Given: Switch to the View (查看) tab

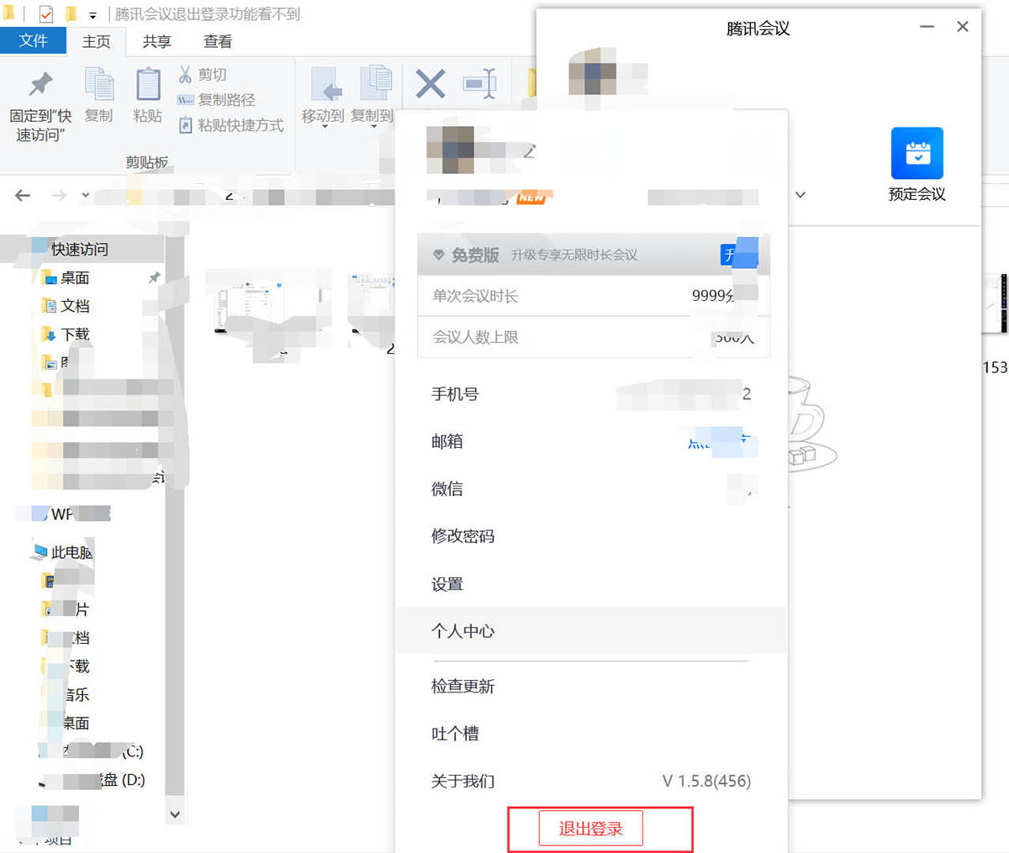Looking at the screenshot, I should pyautogui.click(x=218, y=41).
